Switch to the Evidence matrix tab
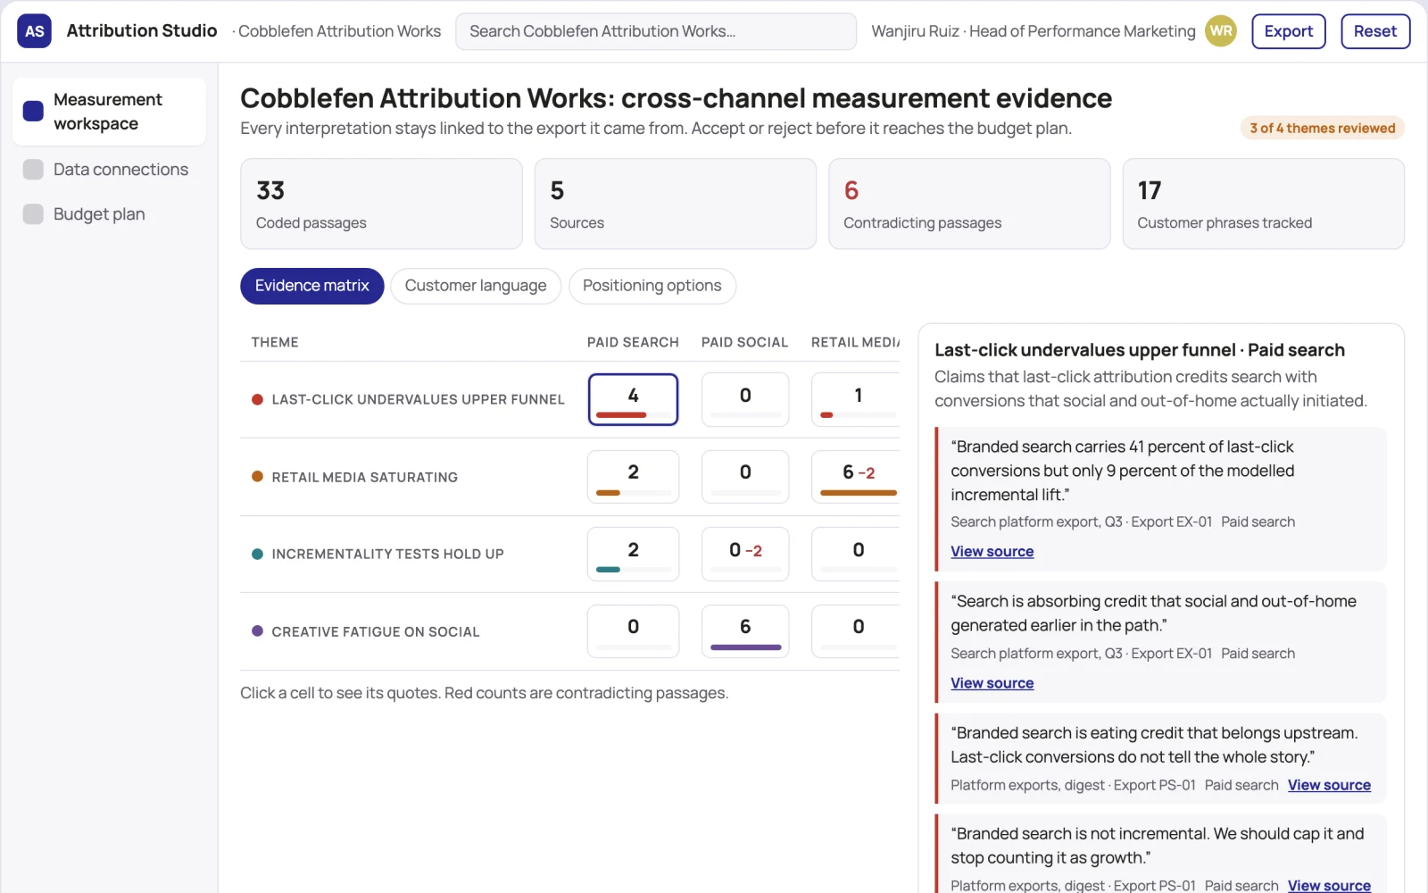The image size is (1428, 893). click(x=311, y=286)
